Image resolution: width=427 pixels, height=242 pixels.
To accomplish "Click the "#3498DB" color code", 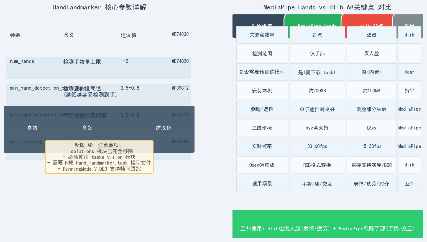I will (180, 142).
